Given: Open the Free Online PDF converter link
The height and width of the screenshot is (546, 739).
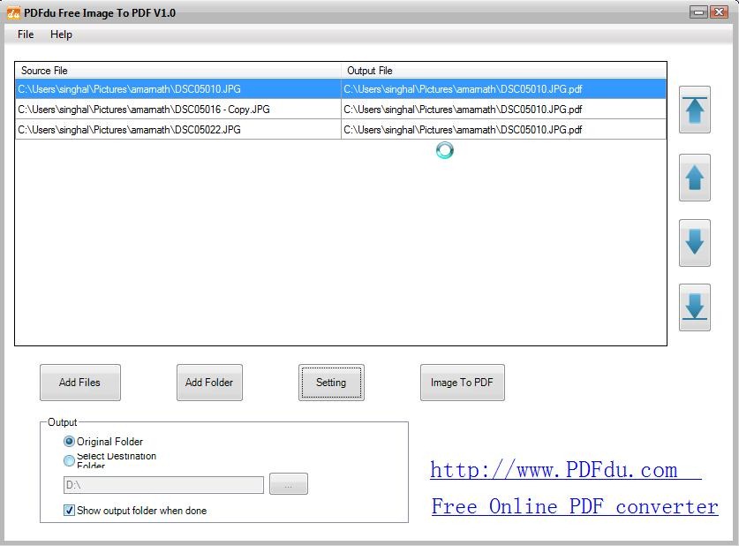Looking at the screenshot, I should (x=575, y=506).
